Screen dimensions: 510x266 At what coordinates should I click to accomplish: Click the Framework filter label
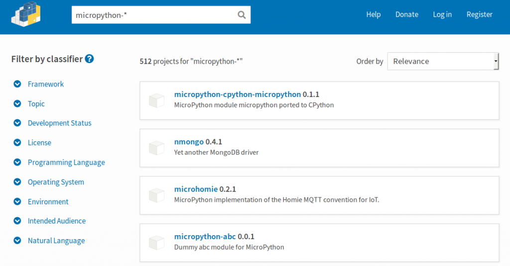click(46, 84)
